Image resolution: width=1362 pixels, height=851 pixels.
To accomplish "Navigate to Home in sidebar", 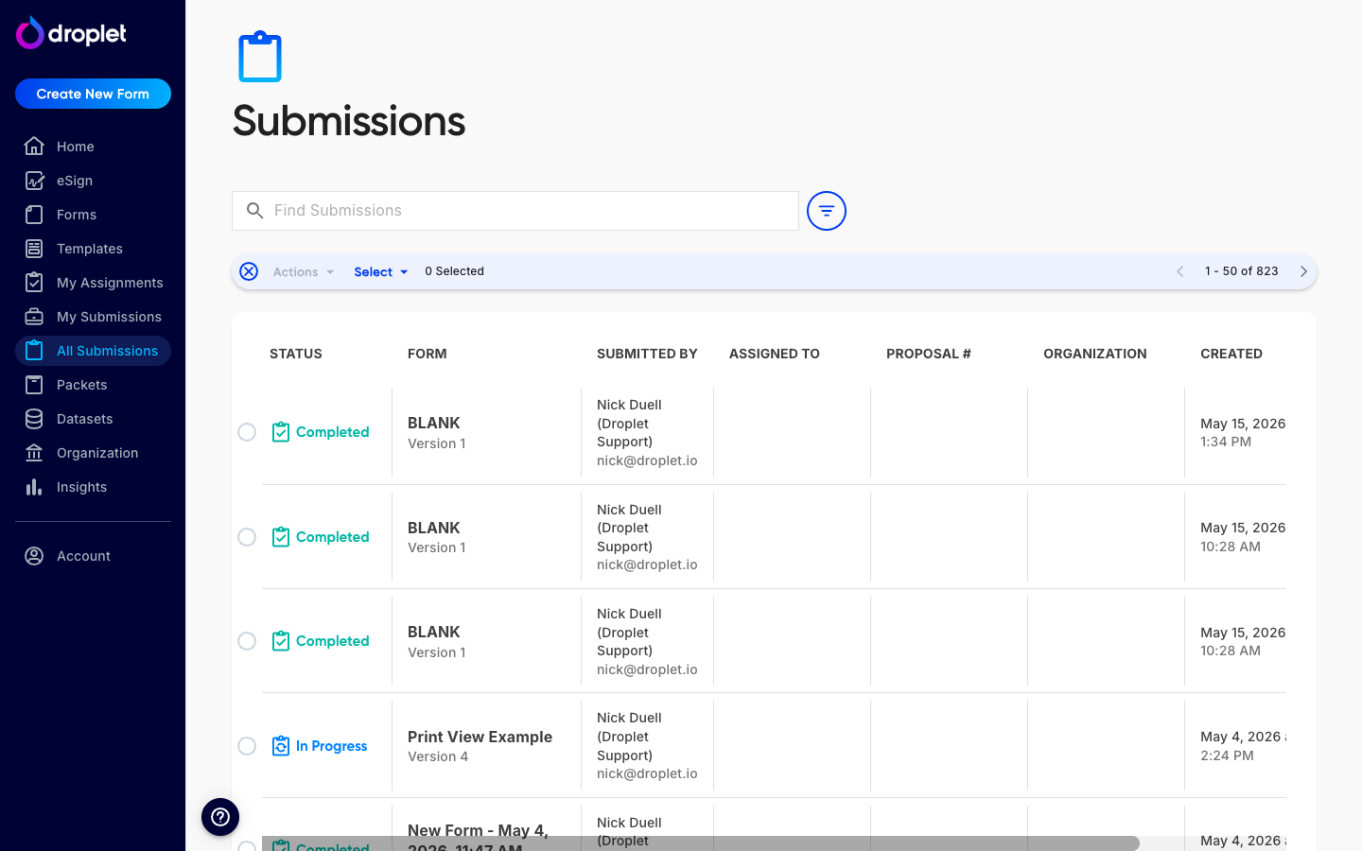I will (x=93, y=147).
